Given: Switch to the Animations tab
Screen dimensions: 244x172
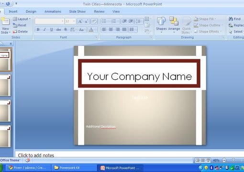Looking at the screenshot, I should [53, 11].
